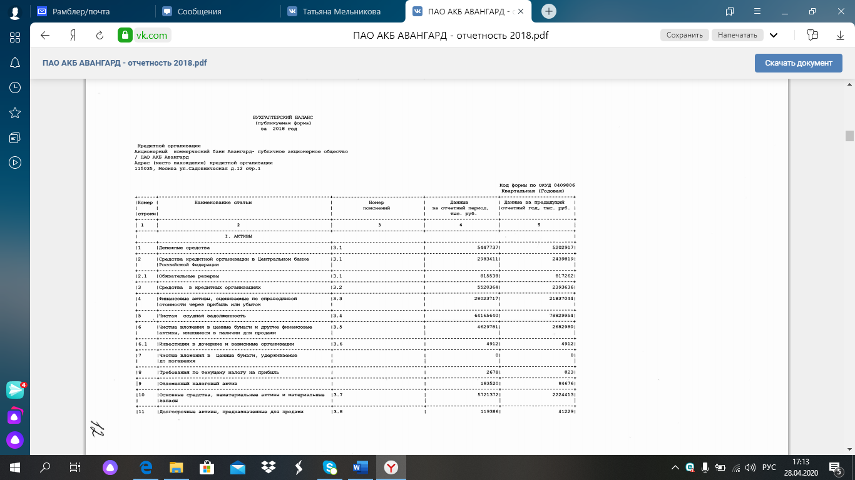Open Yandex home via Я icon

click(73, 35)
